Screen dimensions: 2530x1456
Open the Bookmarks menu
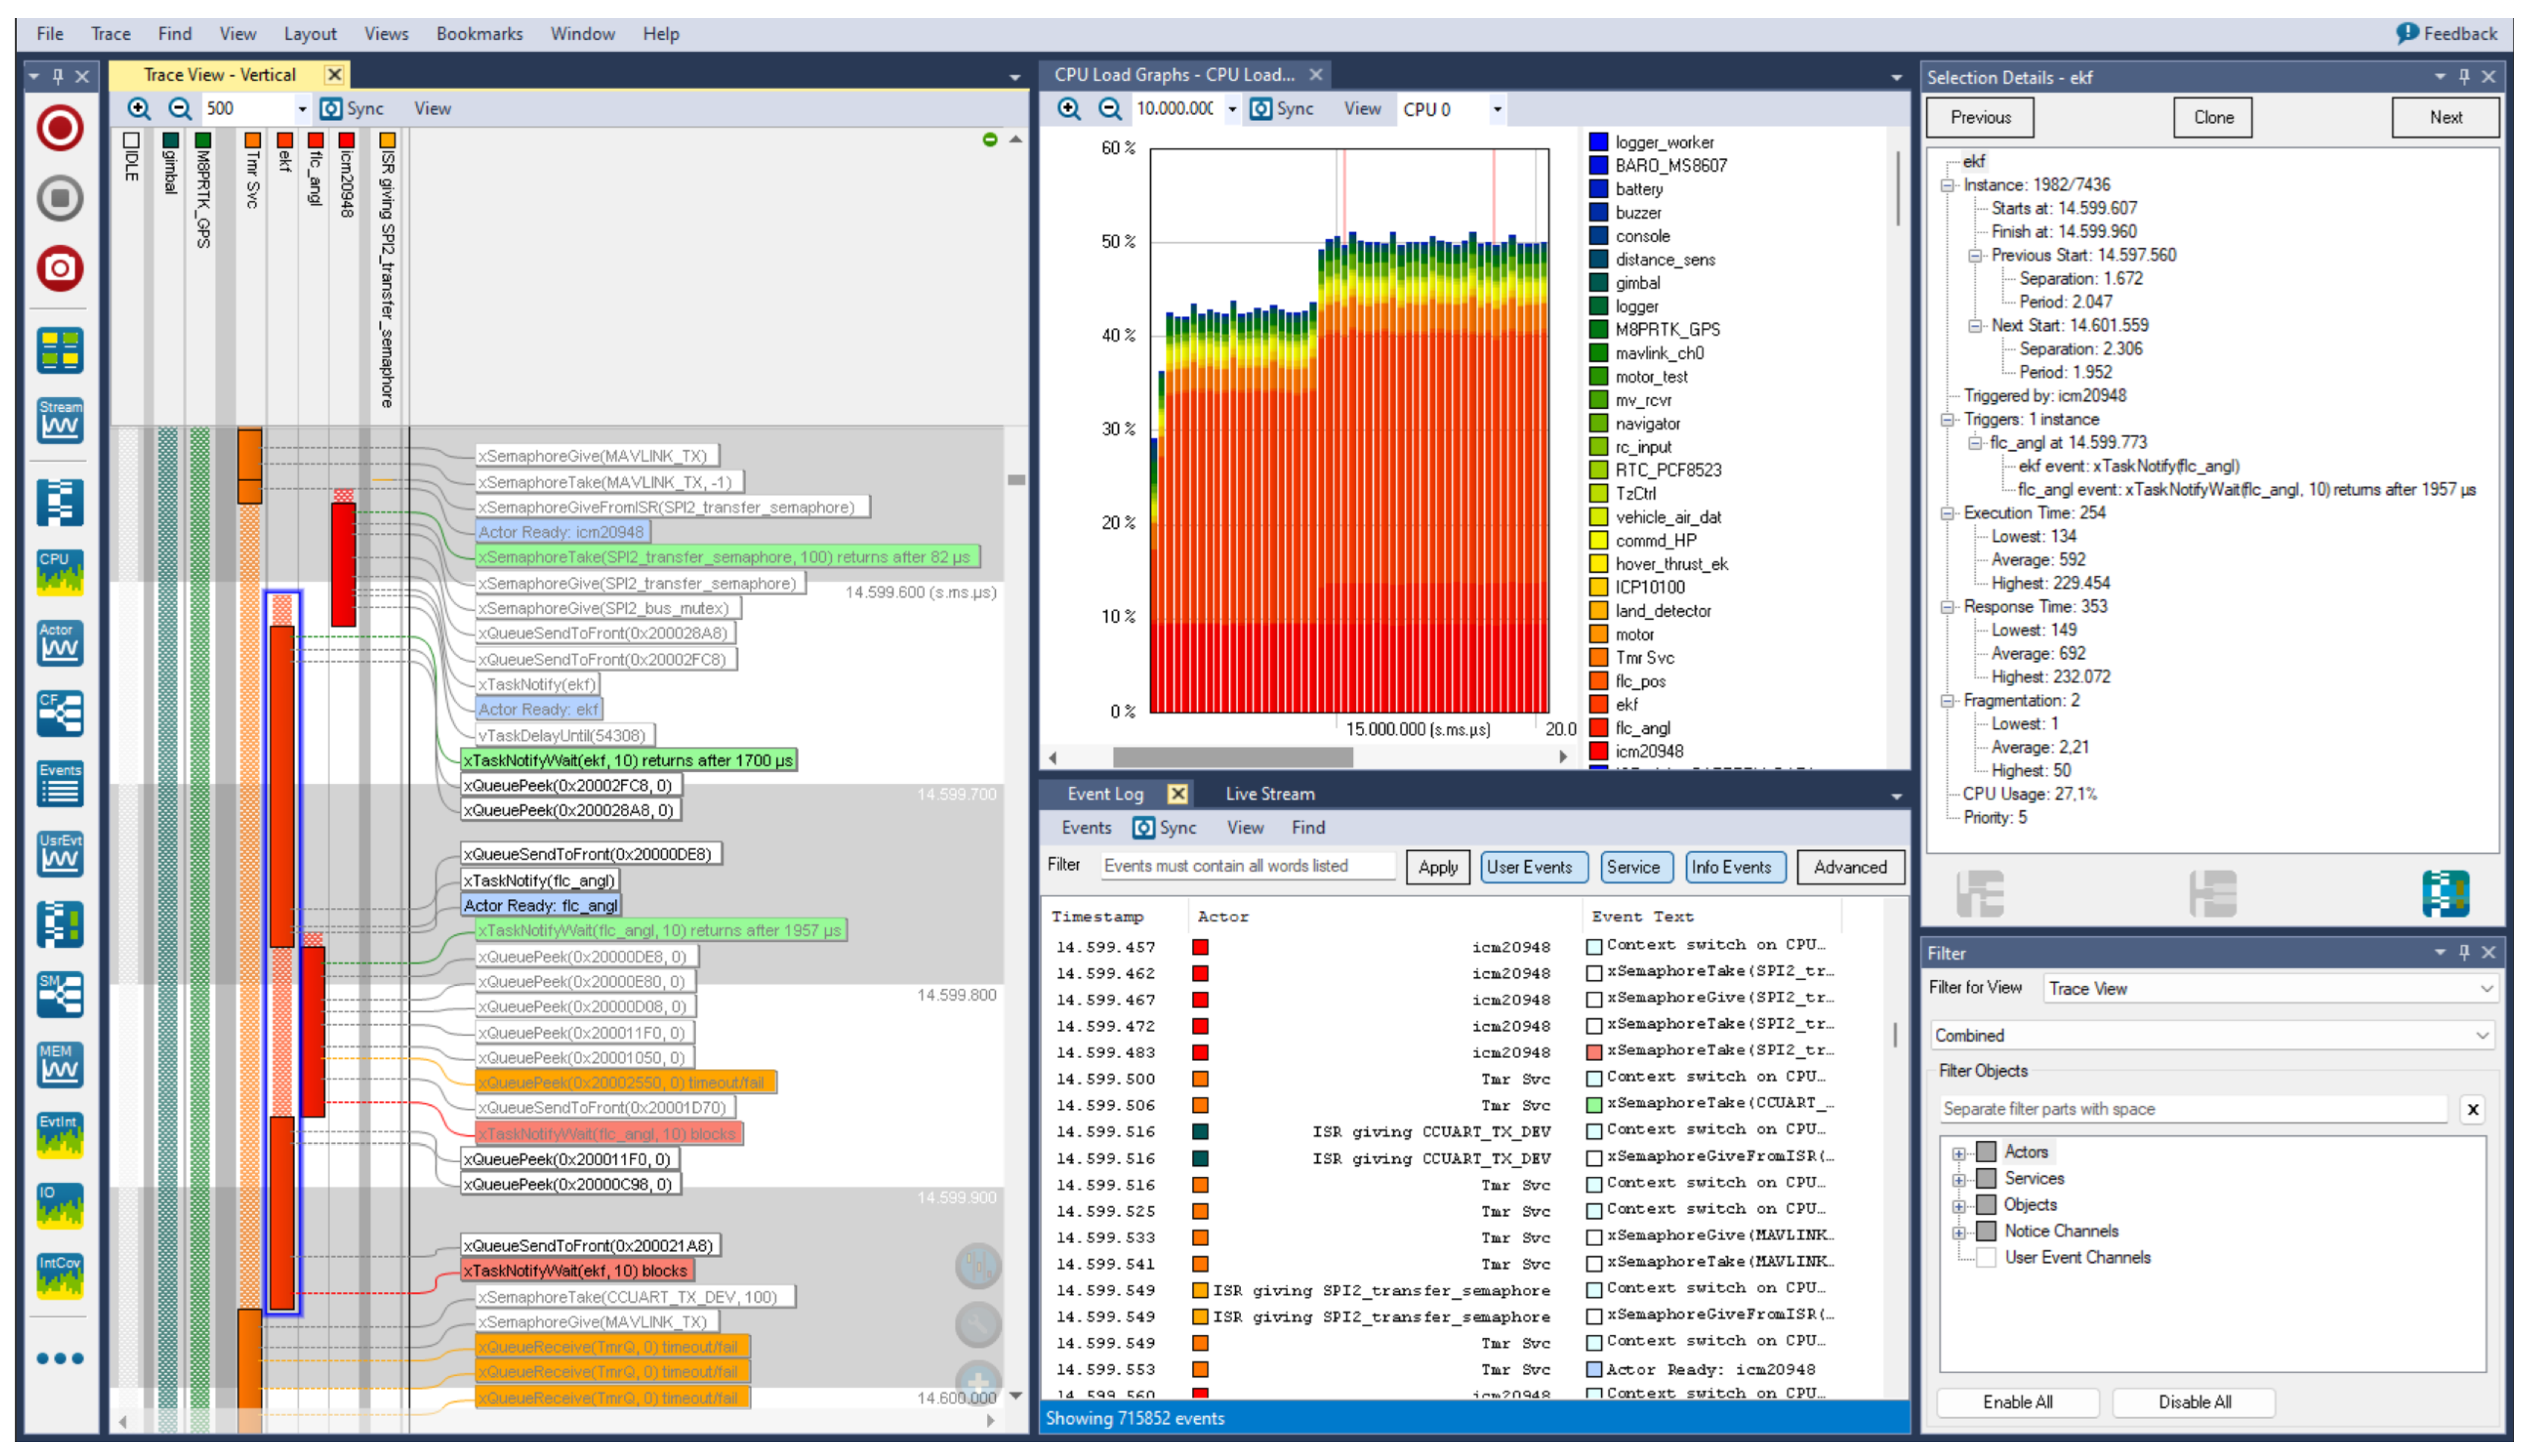coord(479,33)
